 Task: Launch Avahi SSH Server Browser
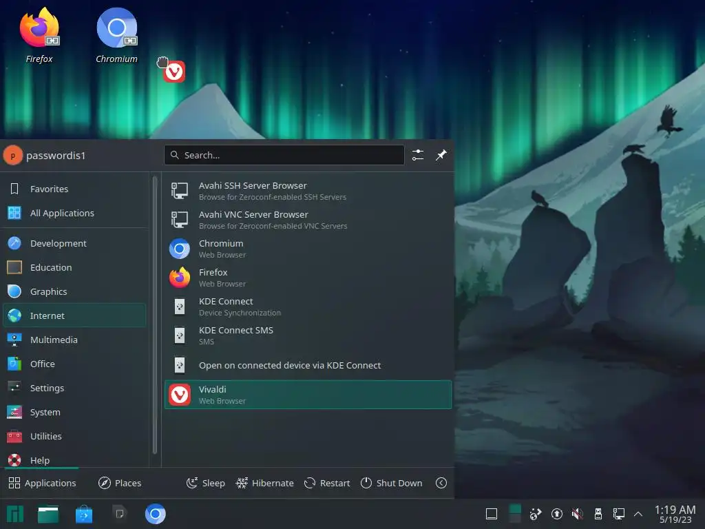[x=308, y=191]
